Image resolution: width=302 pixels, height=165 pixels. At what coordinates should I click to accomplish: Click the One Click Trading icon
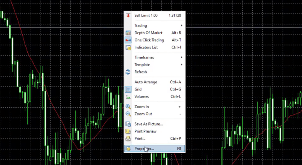(x=128, y=40)
